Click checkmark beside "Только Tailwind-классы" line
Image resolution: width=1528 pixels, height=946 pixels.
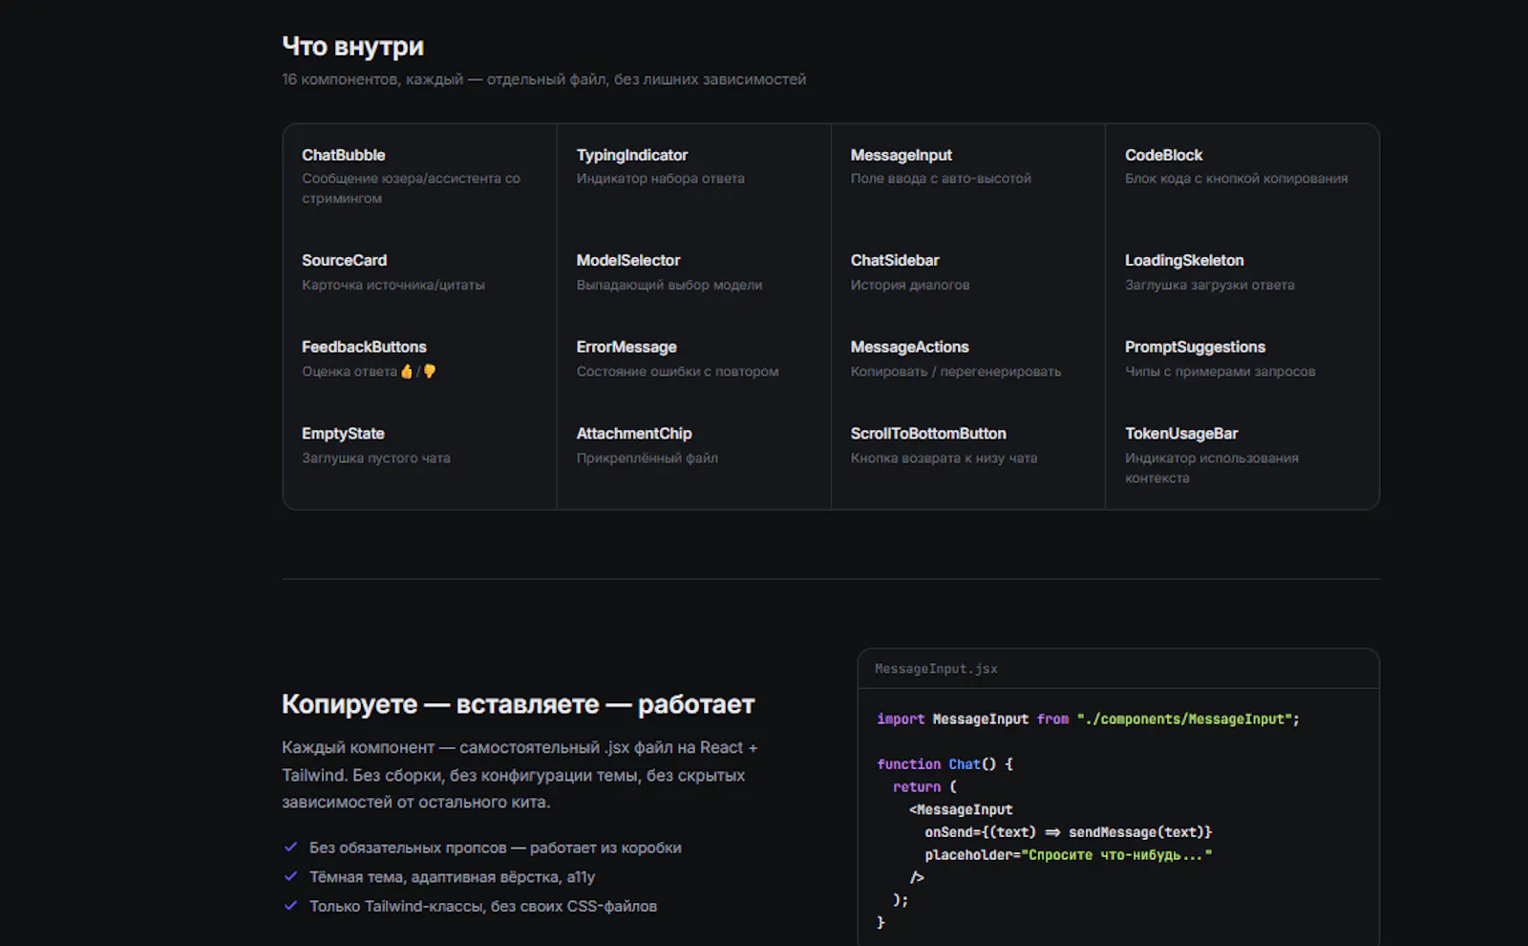[290, 905]
